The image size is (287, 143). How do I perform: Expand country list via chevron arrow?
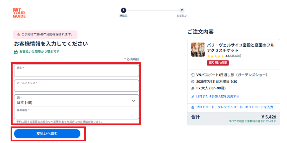coord(134,101)
